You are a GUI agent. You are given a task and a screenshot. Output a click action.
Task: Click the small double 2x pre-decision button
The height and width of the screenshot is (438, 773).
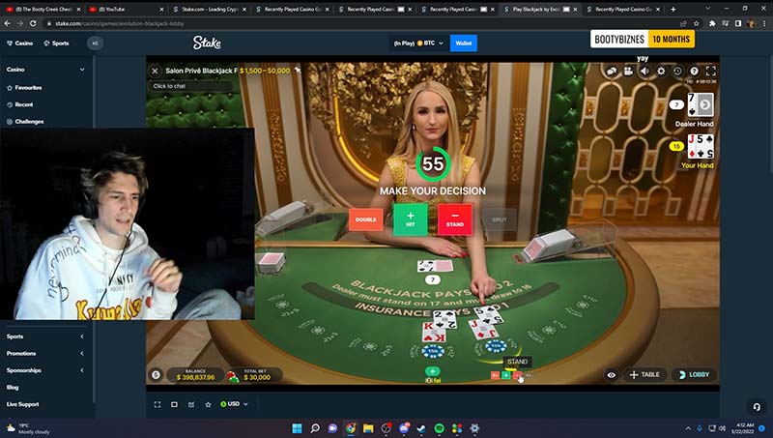pos(495,376)
